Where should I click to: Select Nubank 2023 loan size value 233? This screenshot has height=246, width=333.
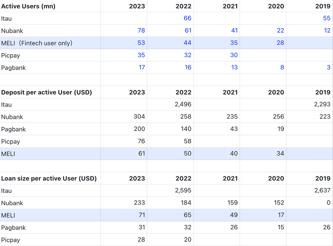pyautogui.click(x=140, y=202)
